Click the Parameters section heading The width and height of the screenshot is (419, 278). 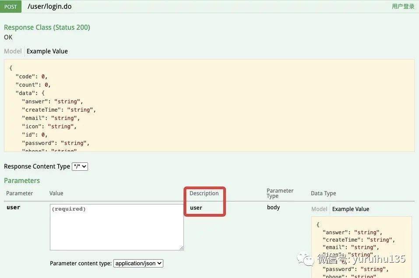coord(22,181)
